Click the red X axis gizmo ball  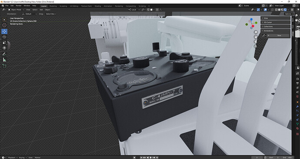point(253,26)
